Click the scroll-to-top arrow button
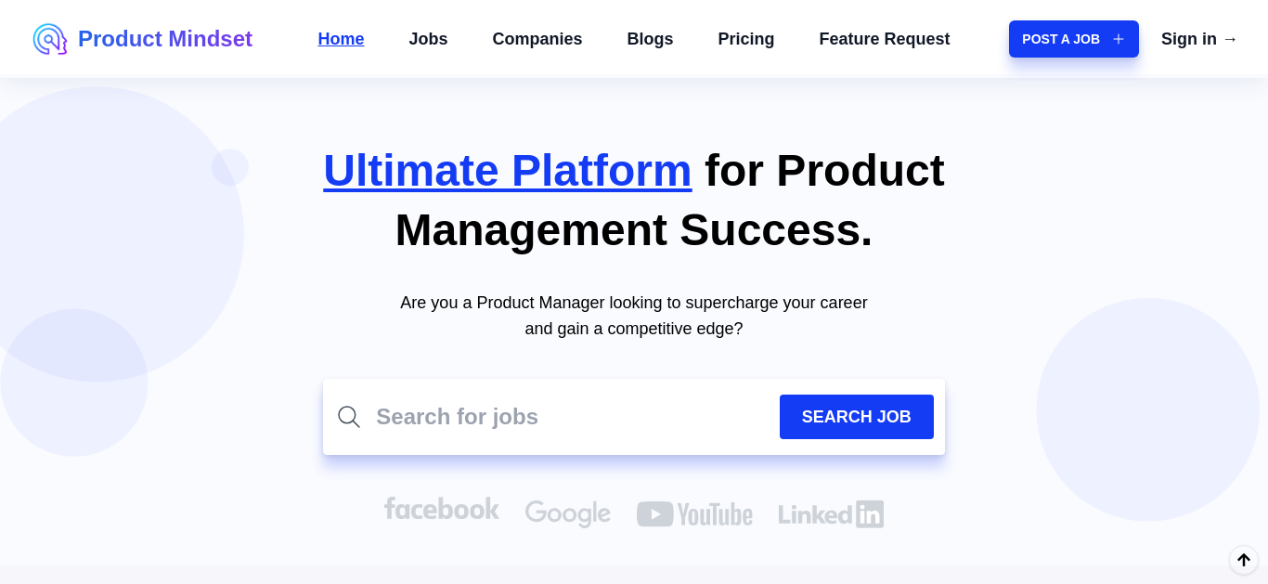The image size is (1268, 584). point(1244,560)
